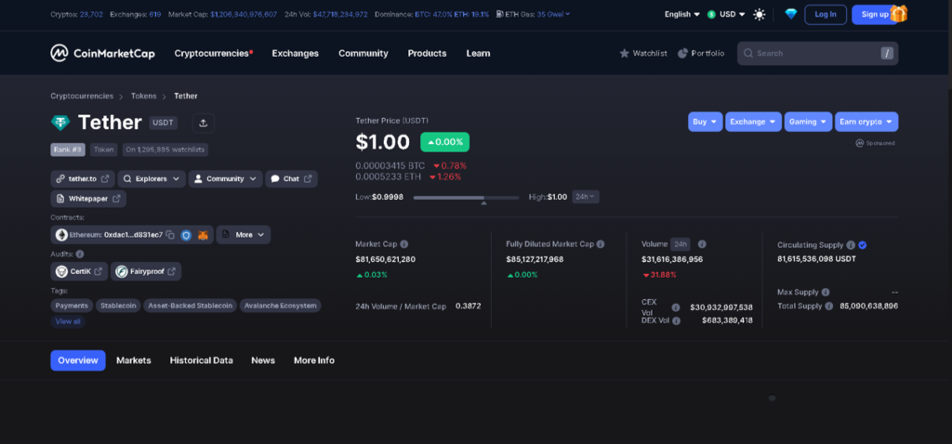Open Watchlist star icon
This screenshot has height=444, width=952.
tap(624, 53)
